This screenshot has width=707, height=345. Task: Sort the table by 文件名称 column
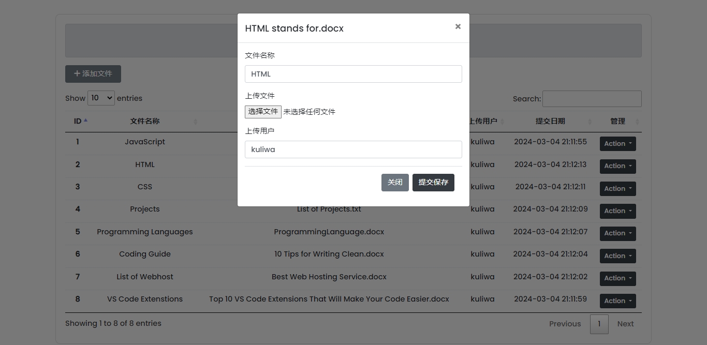pyautogui.click(x=145, y=121)
